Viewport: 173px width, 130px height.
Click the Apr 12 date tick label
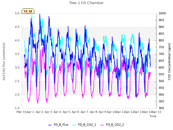tap(129, 112)
